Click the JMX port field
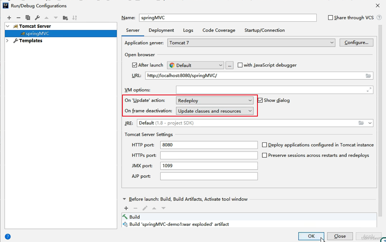Viewport: 386px width, 242px height. pos(209,166)
